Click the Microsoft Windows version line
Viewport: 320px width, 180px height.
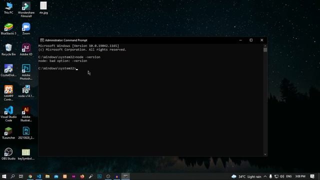[x=78, y=46]
